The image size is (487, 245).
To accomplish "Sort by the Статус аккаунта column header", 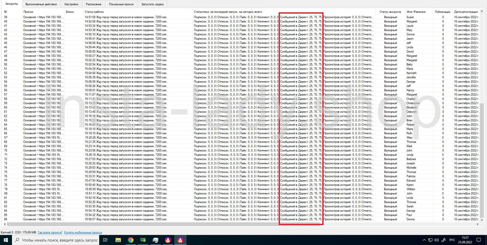I will [x=390, y=12].
